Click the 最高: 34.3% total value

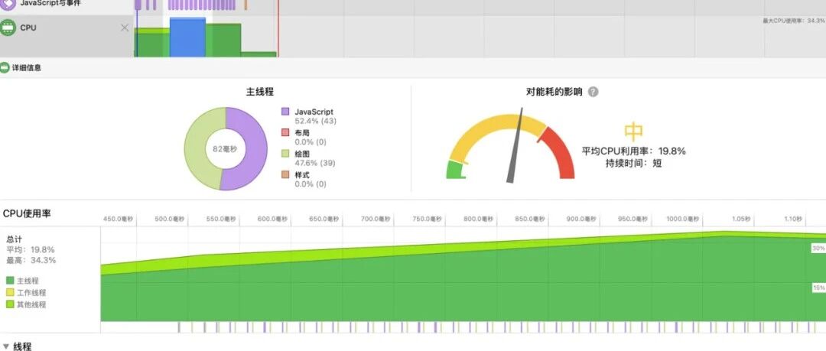click(x=31, y=260)
